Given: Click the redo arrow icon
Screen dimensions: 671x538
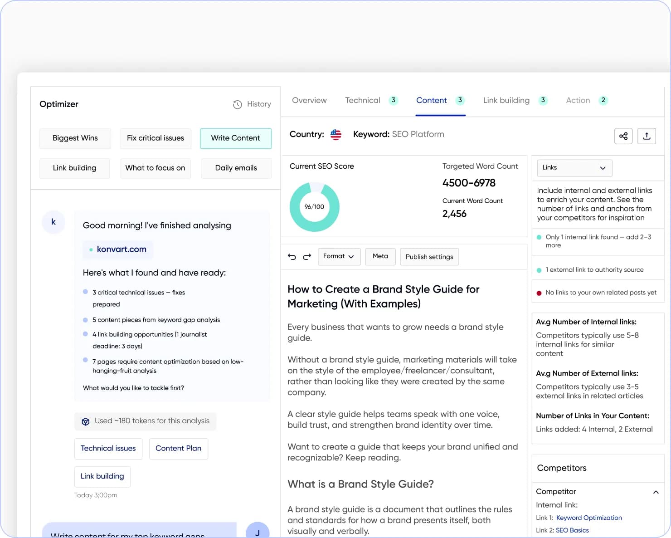Looking at the screenshot, I should click(307, 257).
